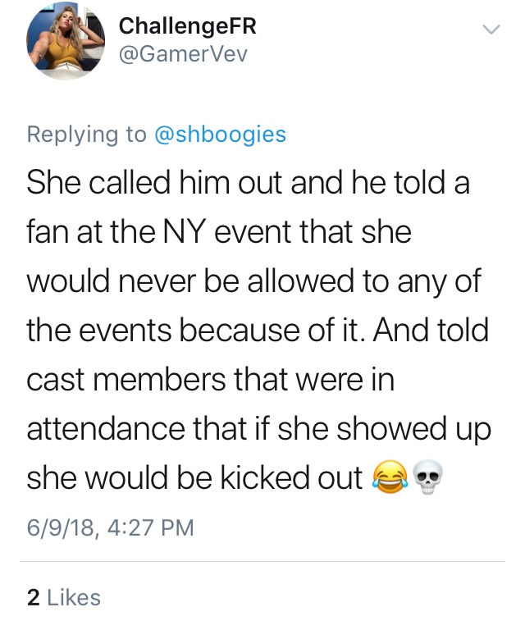The width and height of the screenshot is (525, 630).
Task: View the Likes label list
Action: 74,597
